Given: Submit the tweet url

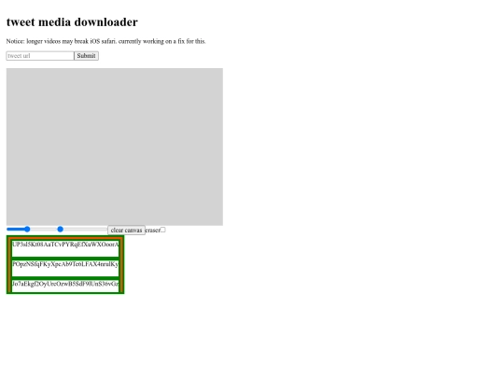Looking at the screenshot, I should coord(86,56).
